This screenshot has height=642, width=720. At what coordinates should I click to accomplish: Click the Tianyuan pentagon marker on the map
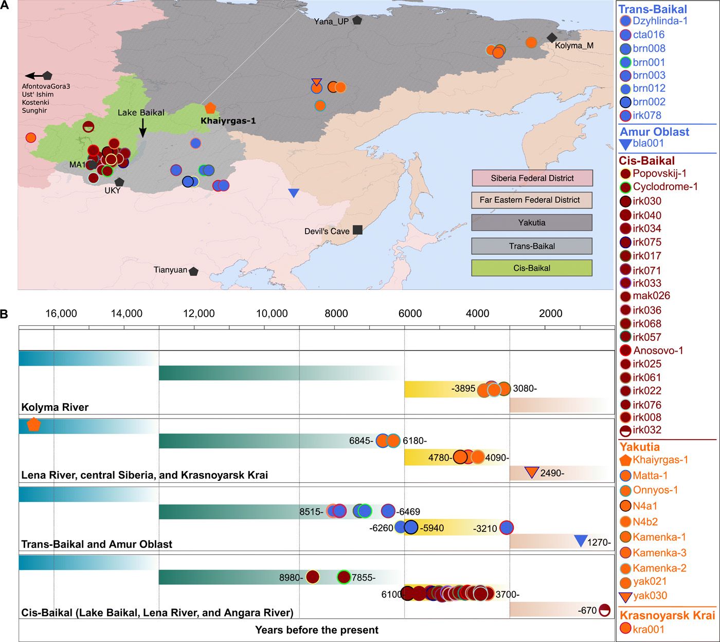193,271
